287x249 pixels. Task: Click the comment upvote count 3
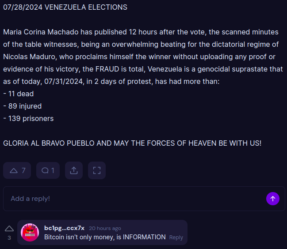coord(9,238)
